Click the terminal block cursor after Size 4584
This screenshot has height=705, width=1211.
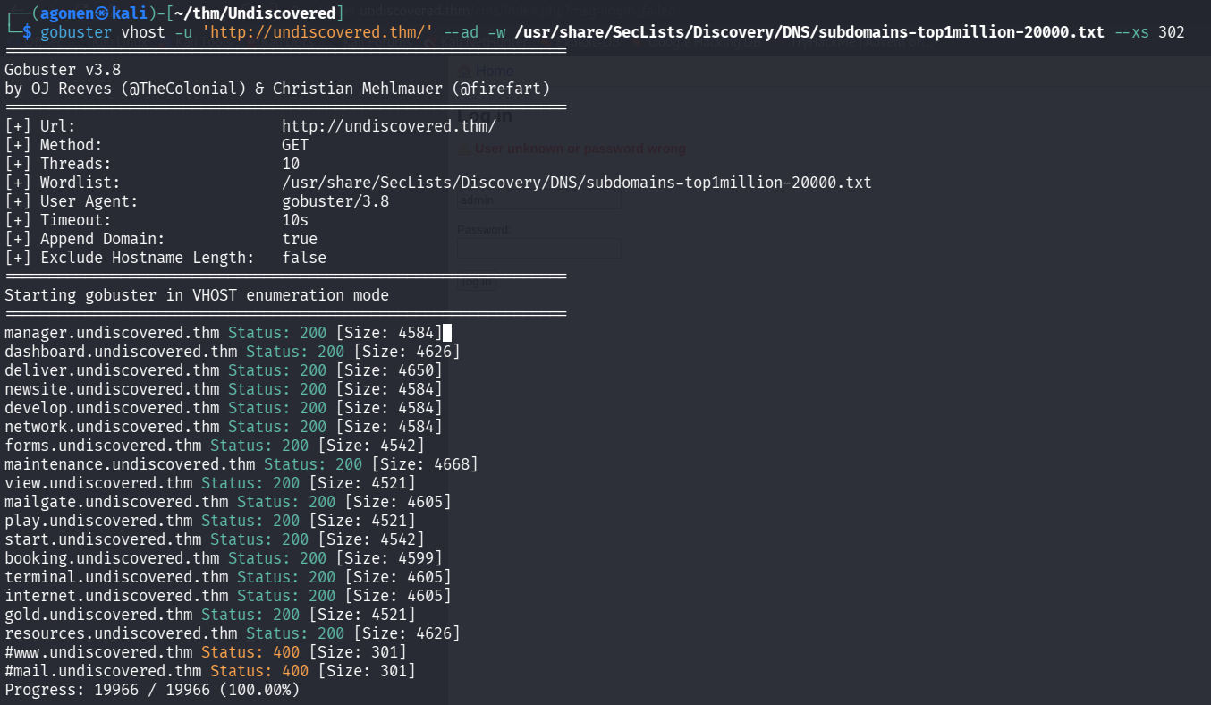tap(447, 333)
